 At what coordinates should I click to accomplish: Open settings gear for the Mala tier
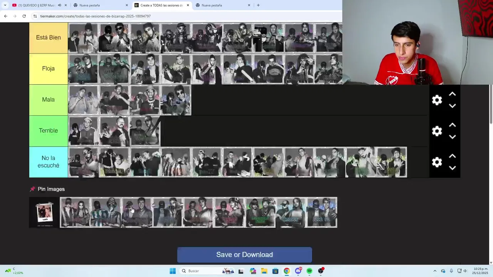[x=437, y=100]
